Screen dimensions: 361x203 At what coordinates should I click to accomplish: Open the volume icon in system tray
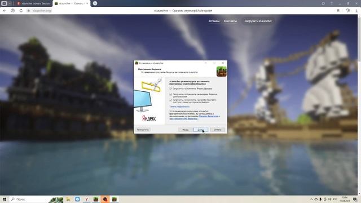pos(329,199)
